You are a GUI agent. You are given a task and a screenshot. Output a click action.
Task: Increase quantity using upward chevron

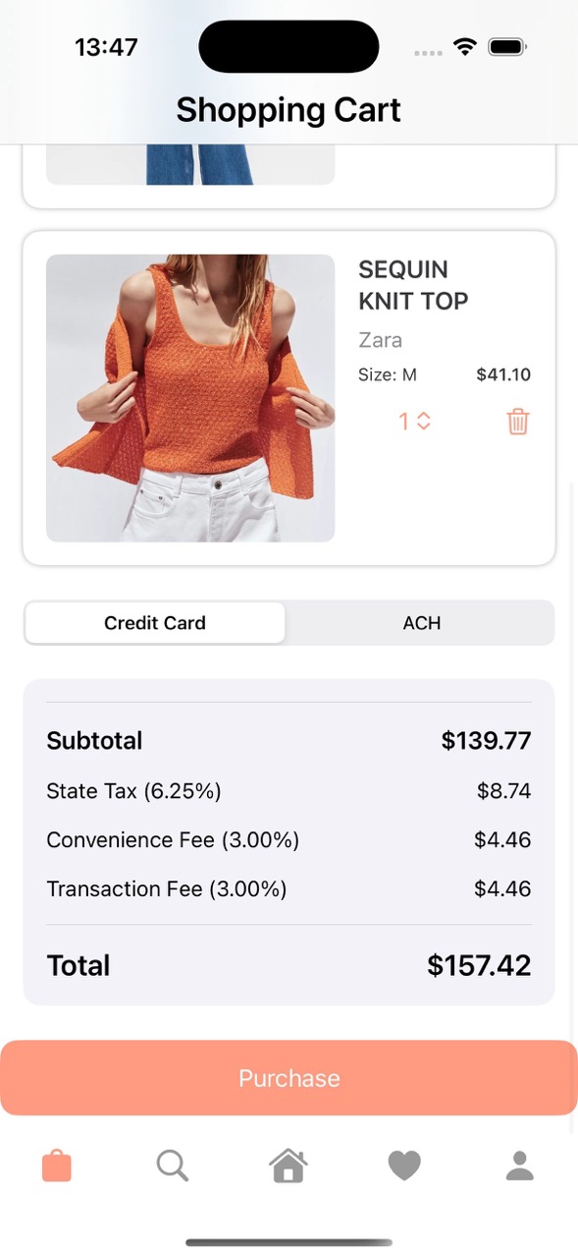pos(423,415)
